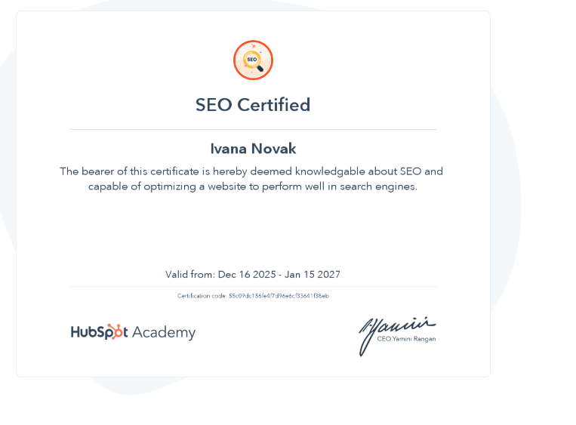The width and height of the screenshot is (576, 425).
Task: Select the certification code hash value
Action: [279, 296]
